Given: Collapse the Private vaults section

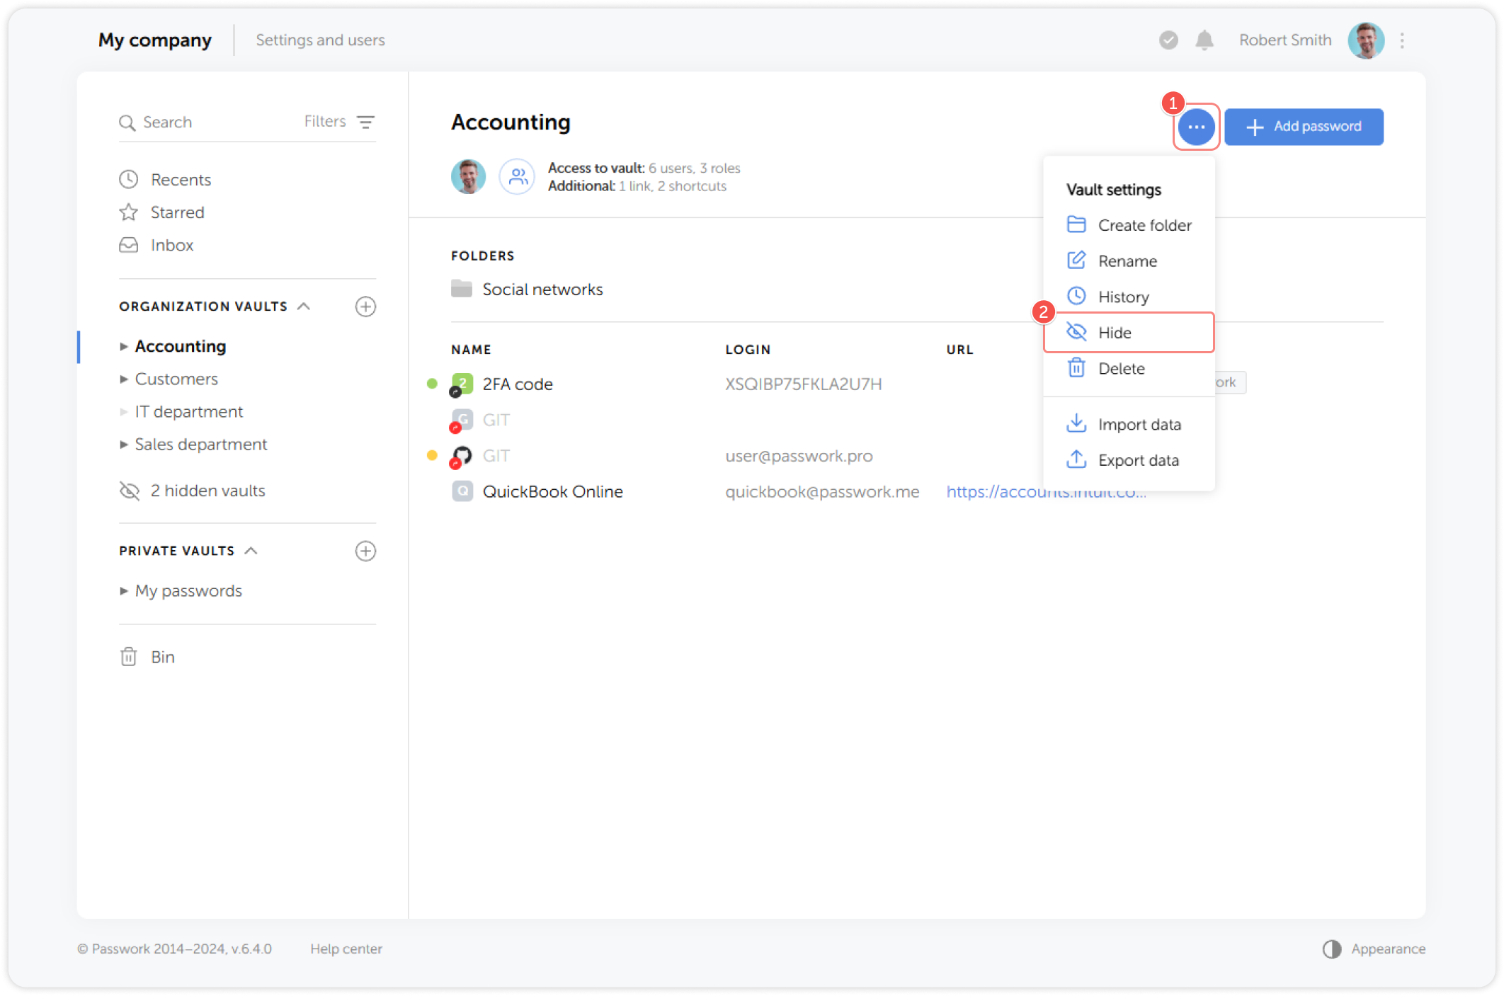Looking at the screenshot, I should click(252, 550).
